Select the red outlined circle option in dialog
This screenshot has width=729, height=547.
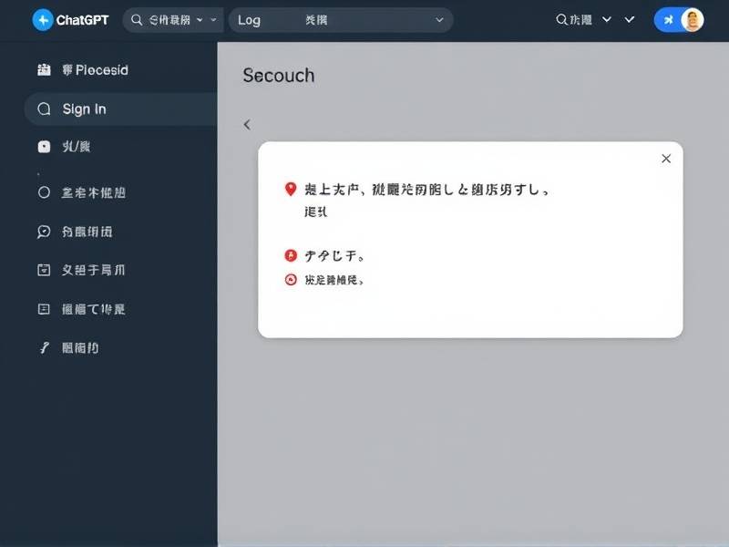click(x=291, y=281)
